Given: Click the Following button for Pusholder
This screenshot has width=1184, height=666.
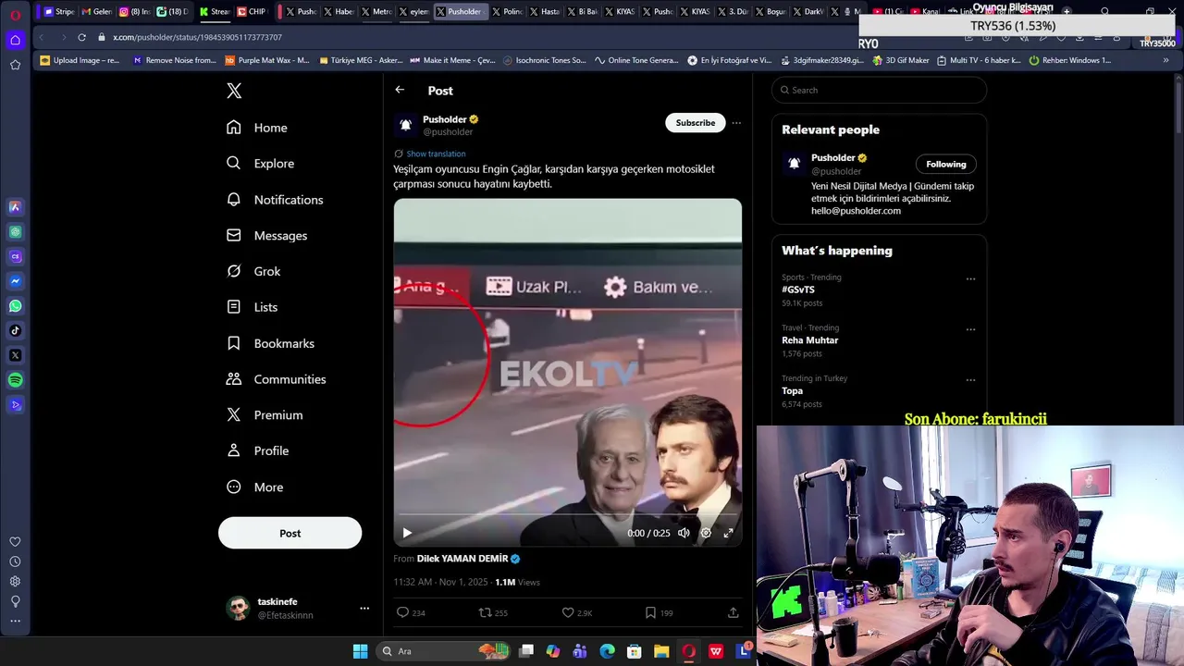Looking at the screenshot, I should (946, 164).
